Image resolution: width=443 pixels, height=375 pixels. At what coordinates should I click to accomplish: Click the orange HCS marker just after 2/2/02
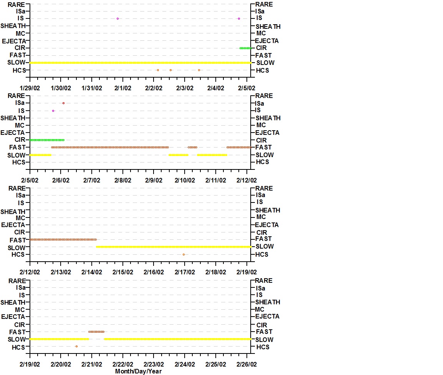(158, 70)
